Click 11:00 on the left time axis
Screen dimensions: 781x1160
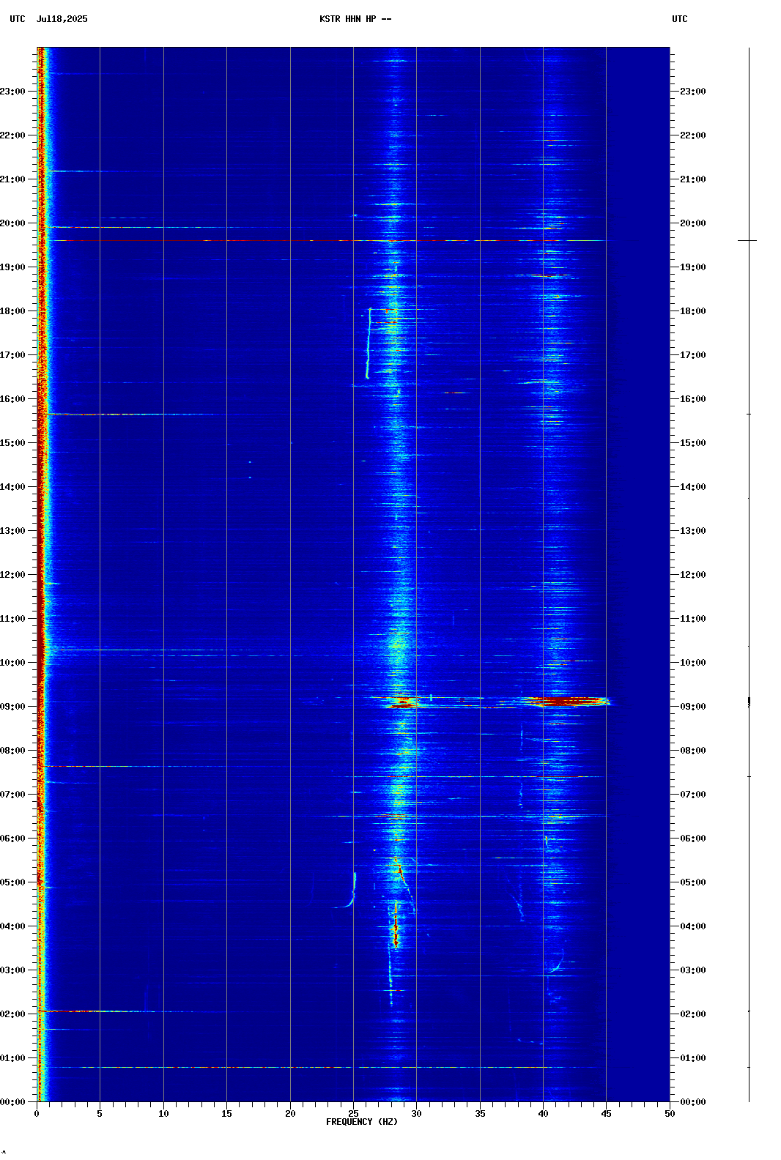click(12, 619)
